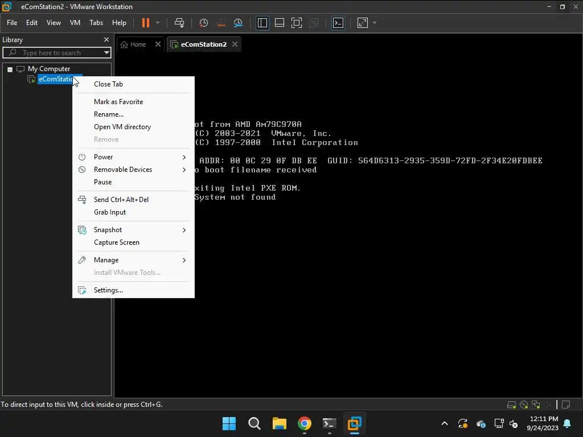
Task: Close the eComStation2 tab
Action: pos(235,44)
